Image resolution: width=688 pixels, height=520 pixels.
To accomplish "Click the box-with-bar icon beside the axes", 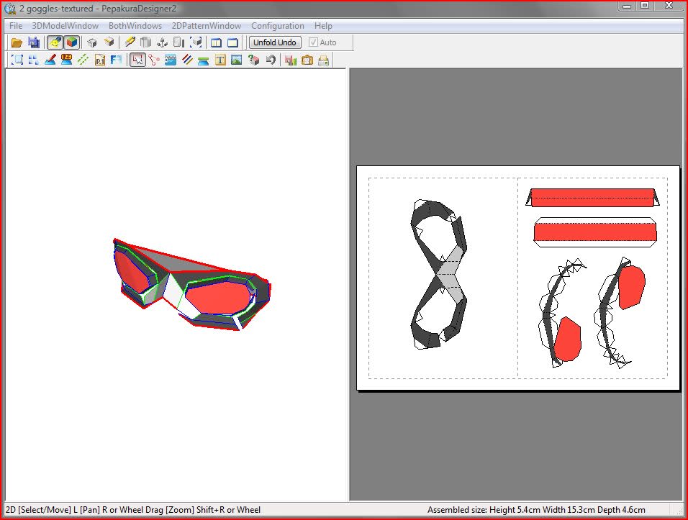I will click(179, 42).
